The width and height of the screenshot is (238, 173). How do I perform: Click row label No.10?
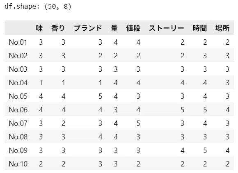18,164
